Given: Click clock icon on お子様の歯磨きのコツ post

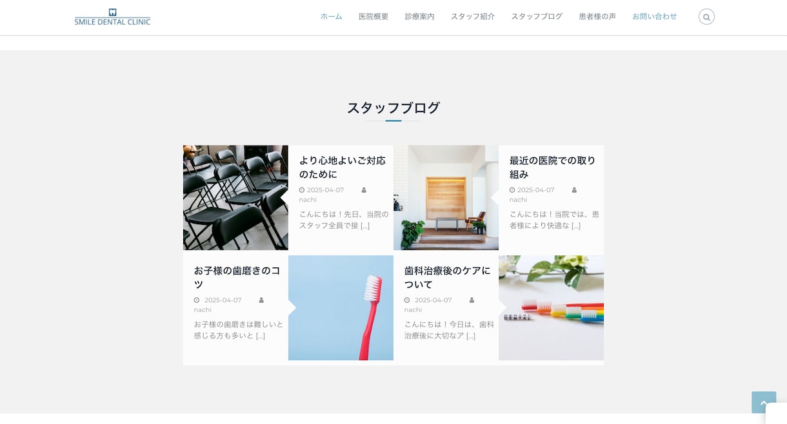Looking at the screenshot, I should pos(197,300).
